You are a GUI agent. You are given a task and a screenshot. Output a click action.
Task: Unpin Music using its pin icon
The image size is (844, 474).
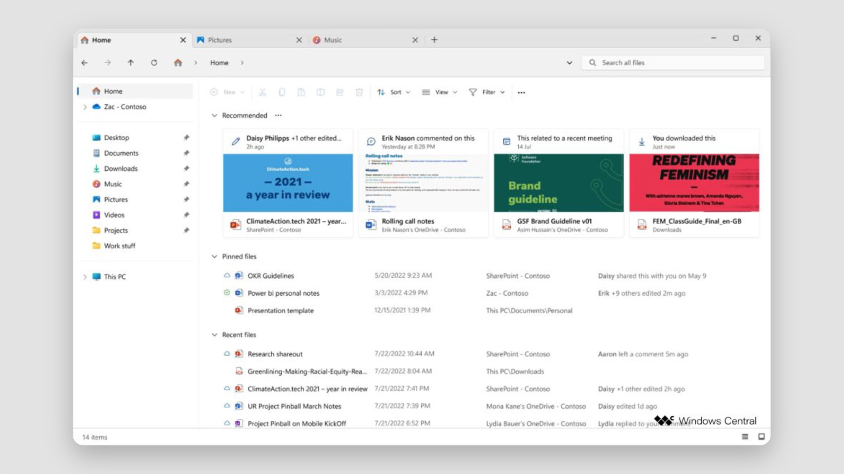pos(186,184)
